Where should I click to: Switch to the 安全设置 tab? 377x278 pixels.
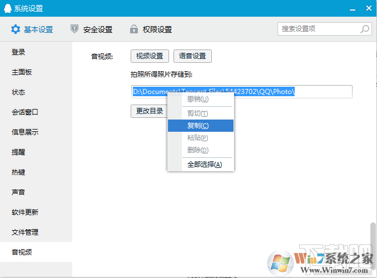click(97, 29)
